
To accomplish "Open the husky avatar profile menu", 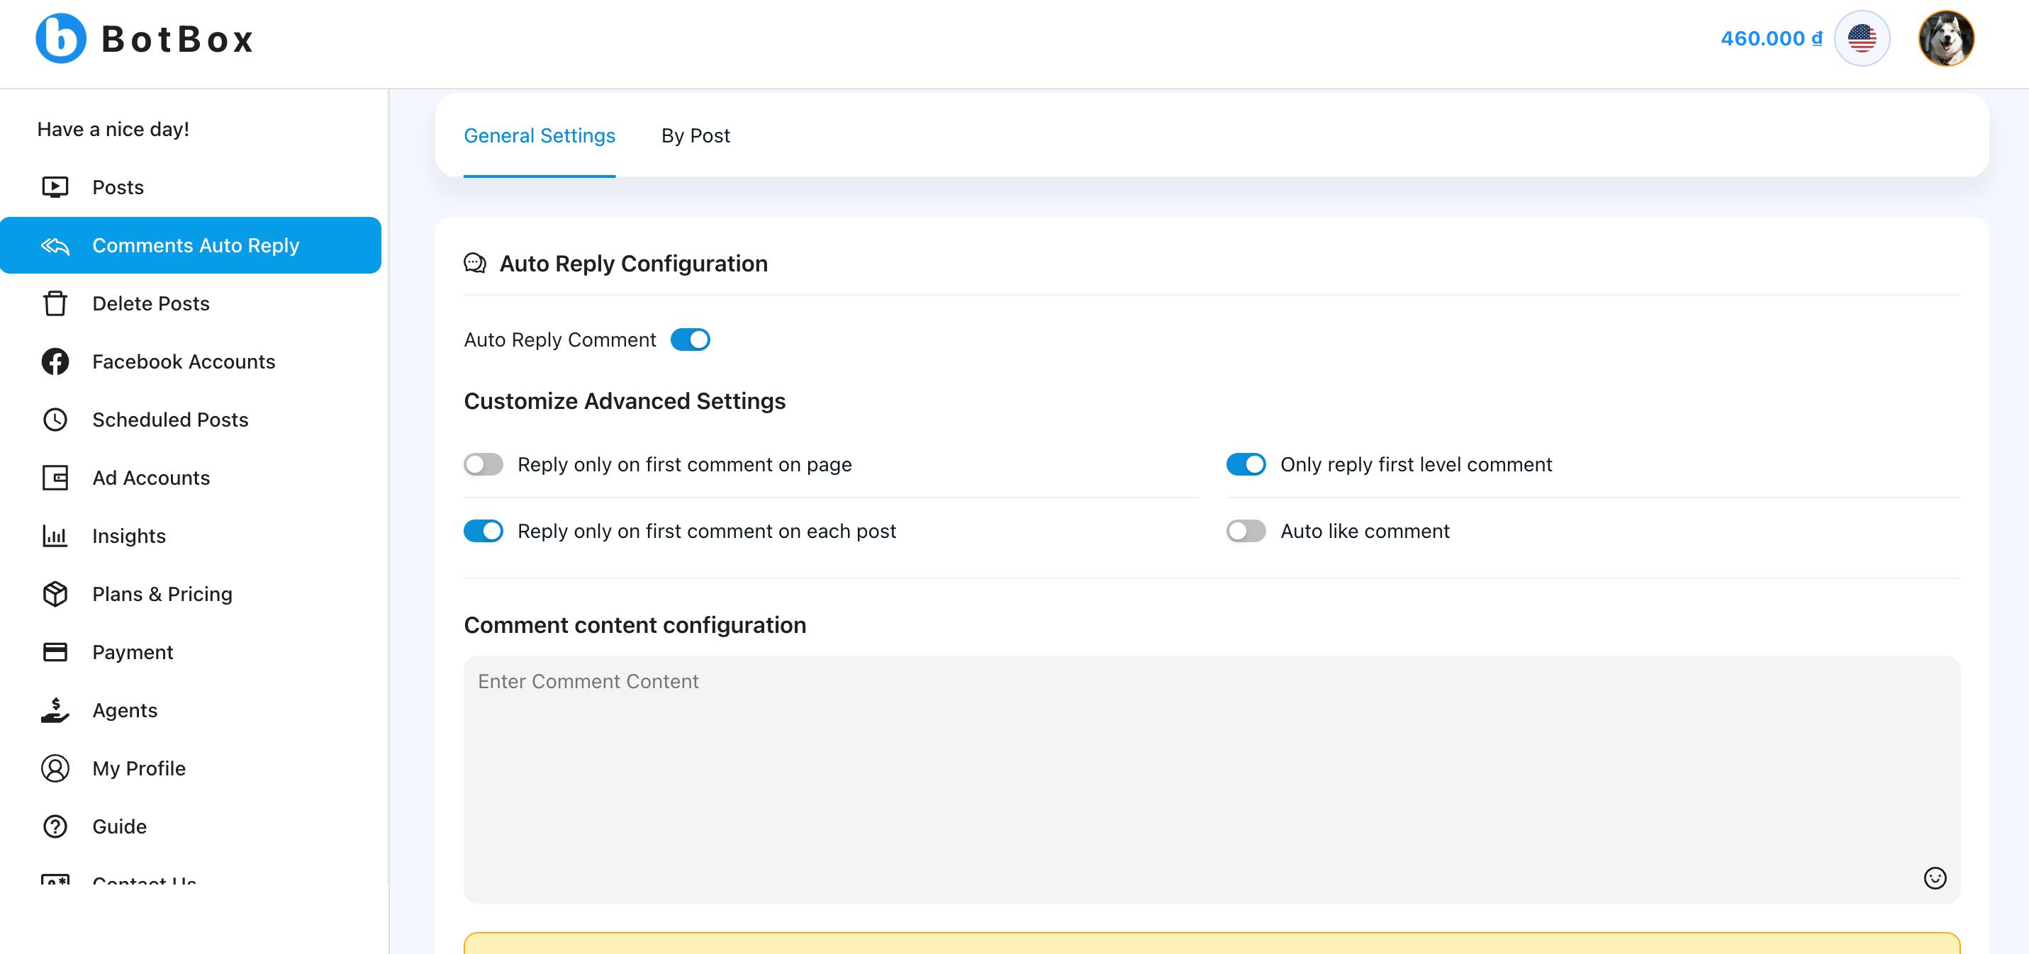I will (x=1945, y=38).
